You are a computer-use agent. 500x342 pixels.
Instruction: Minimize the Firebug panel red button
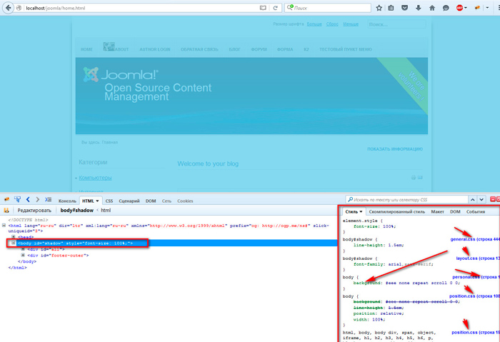click(493, 199)
